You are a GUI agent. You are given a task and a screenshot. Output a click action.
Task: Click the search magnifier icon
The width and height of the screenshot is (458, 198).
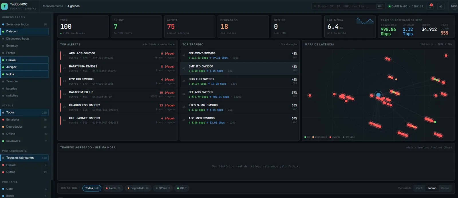(x=315, y=6)
